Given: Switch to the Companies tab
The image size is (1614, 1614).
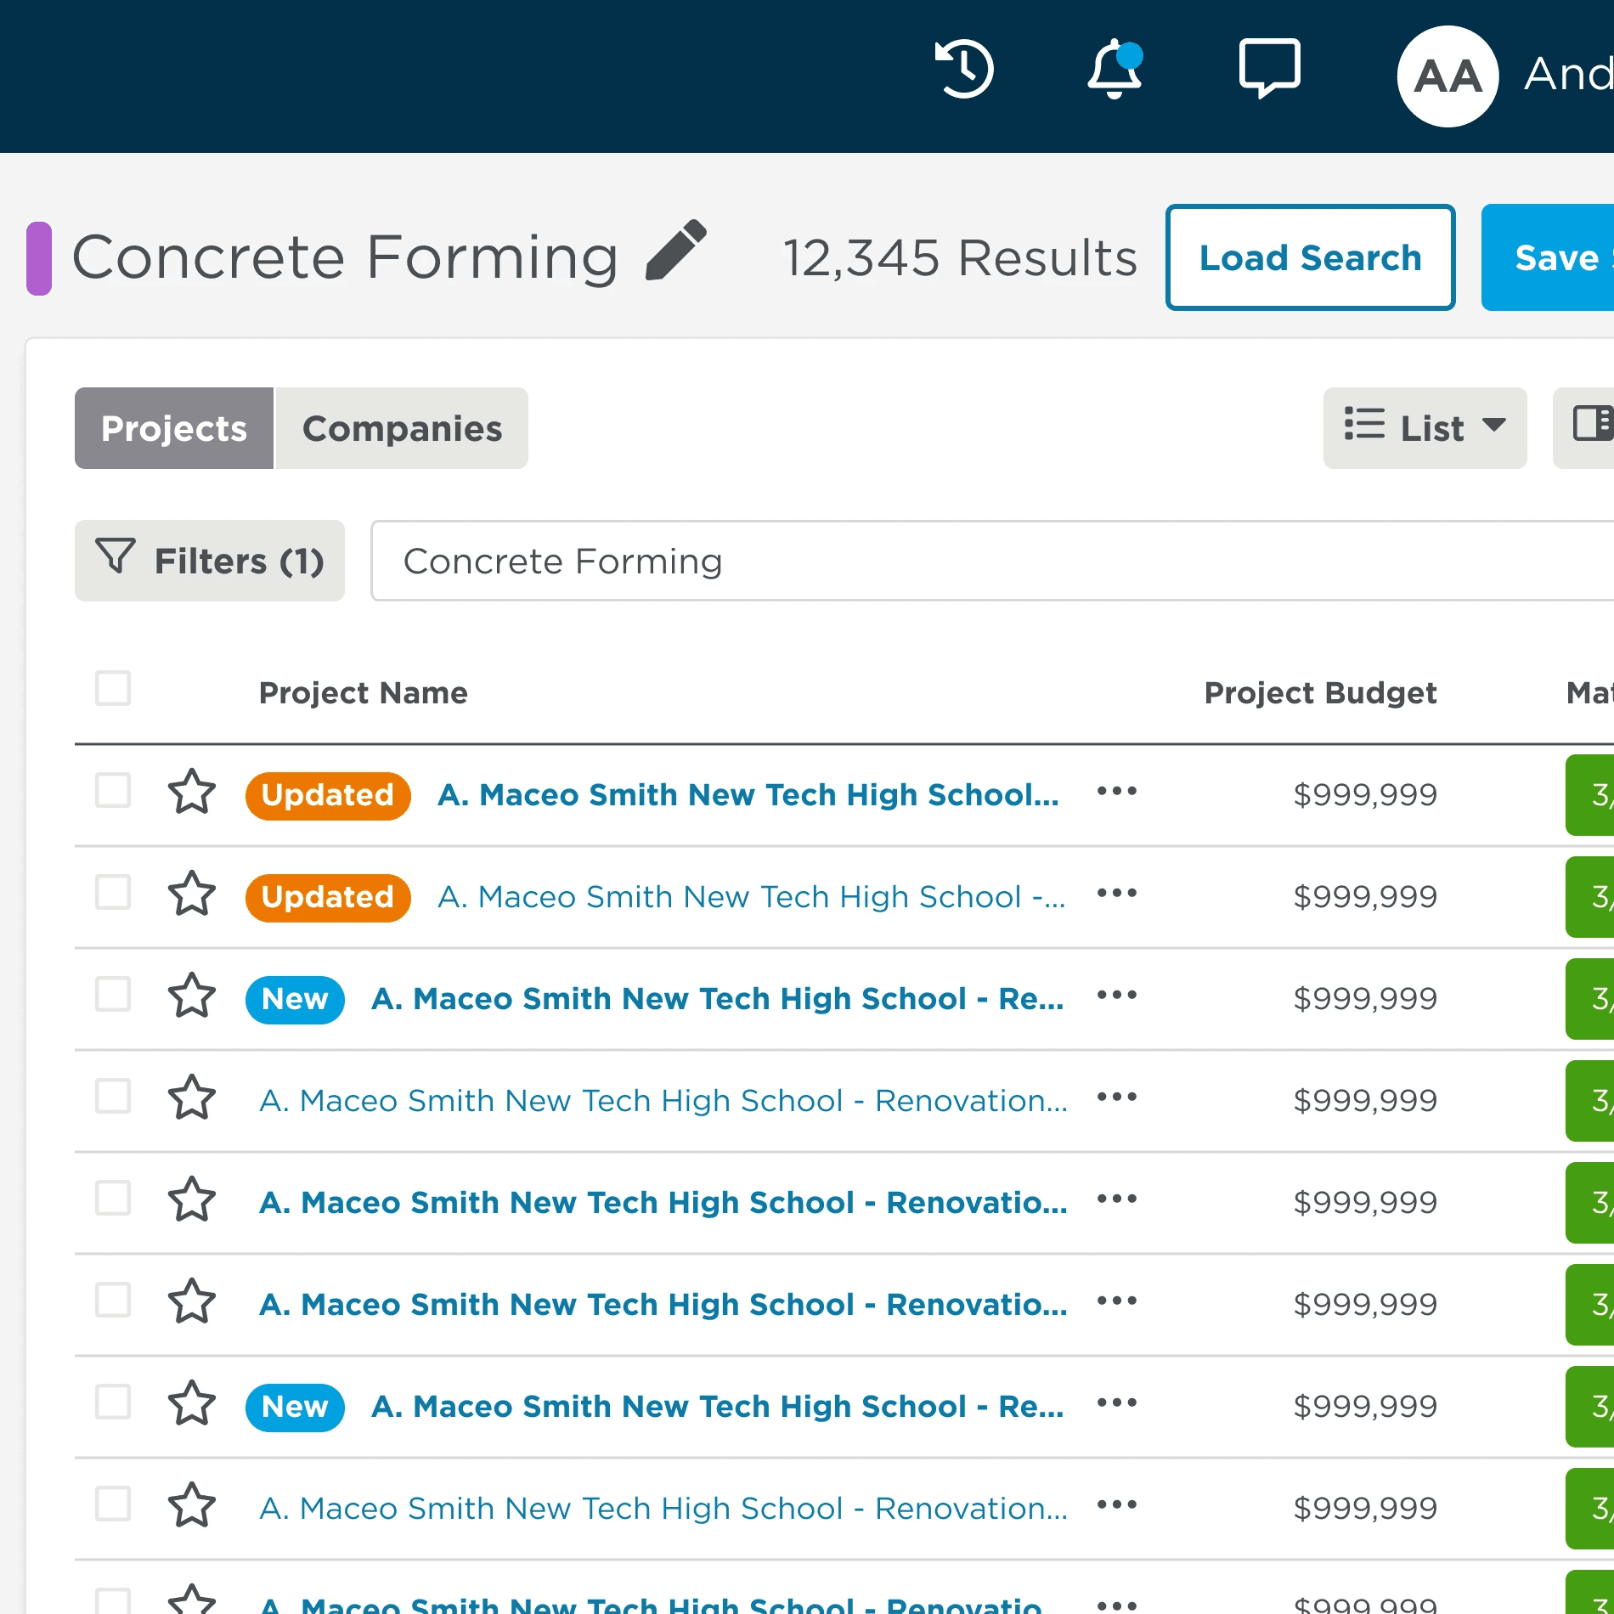Looking at the screenshot, I should click(402, 428).
